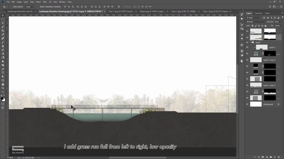Open the Normal blend mode dropdown
Image resolution: width=284 pixels, height=159 pixels.
point(256,22)
